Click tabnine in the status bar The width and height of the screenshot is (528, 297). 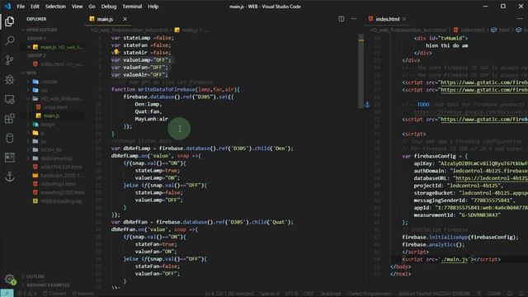click(83, 294)
